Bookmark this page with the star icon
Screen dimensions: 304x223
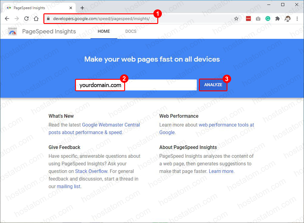tap(236, 19)
